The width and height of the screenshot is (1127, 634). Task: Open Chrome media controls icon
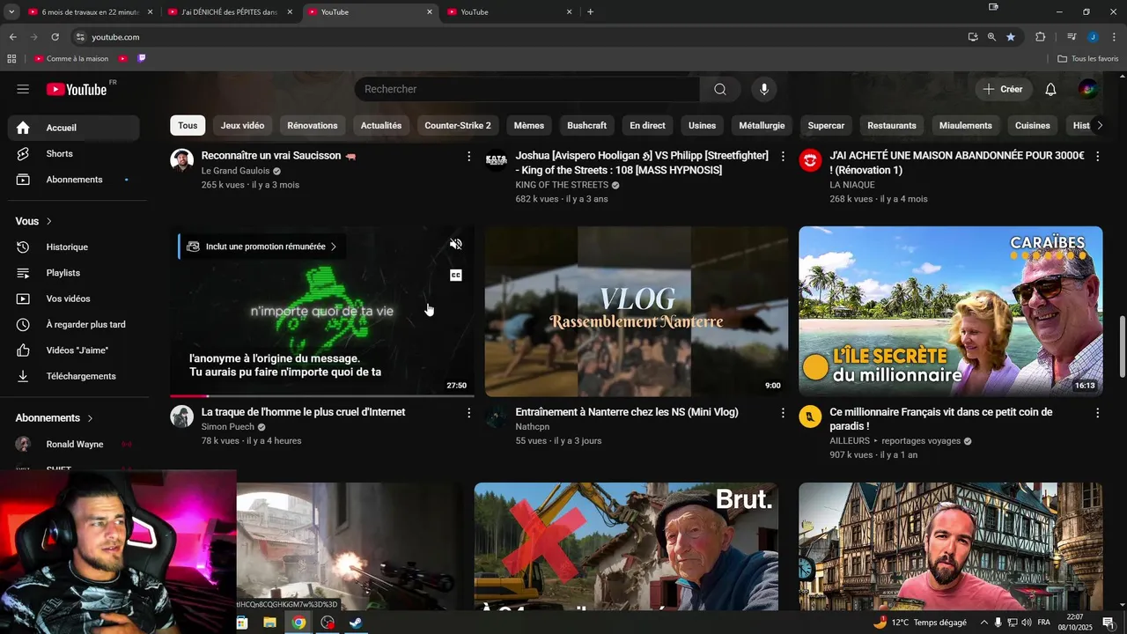[x=1071, y=37]
